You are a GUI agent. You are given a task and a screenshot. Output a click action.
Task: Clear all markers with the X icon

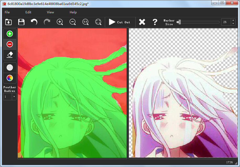click(x=142, y=22)
